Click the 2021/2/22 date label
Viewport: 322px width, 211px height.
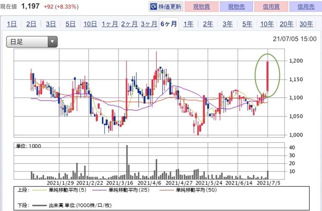(x=90, y=183)
